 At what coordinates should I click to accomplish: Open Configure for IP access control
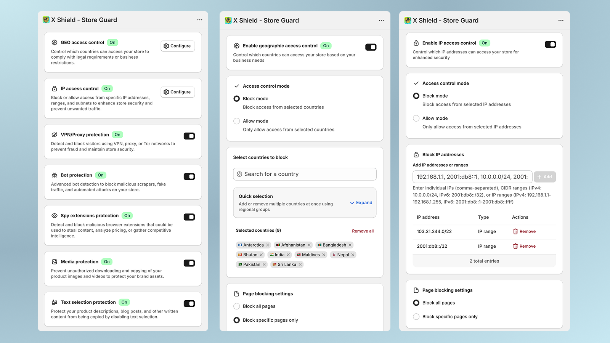(x=178, y=92)
